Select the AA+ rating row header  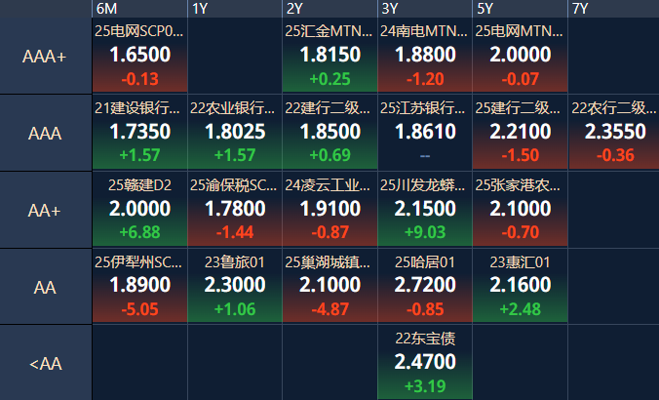click(x=45, y=210)
